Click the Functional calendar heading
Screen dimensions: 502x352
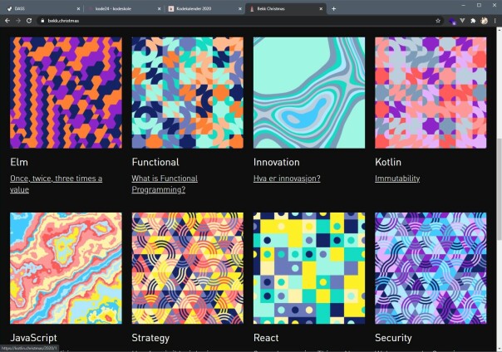coord(155,162)
